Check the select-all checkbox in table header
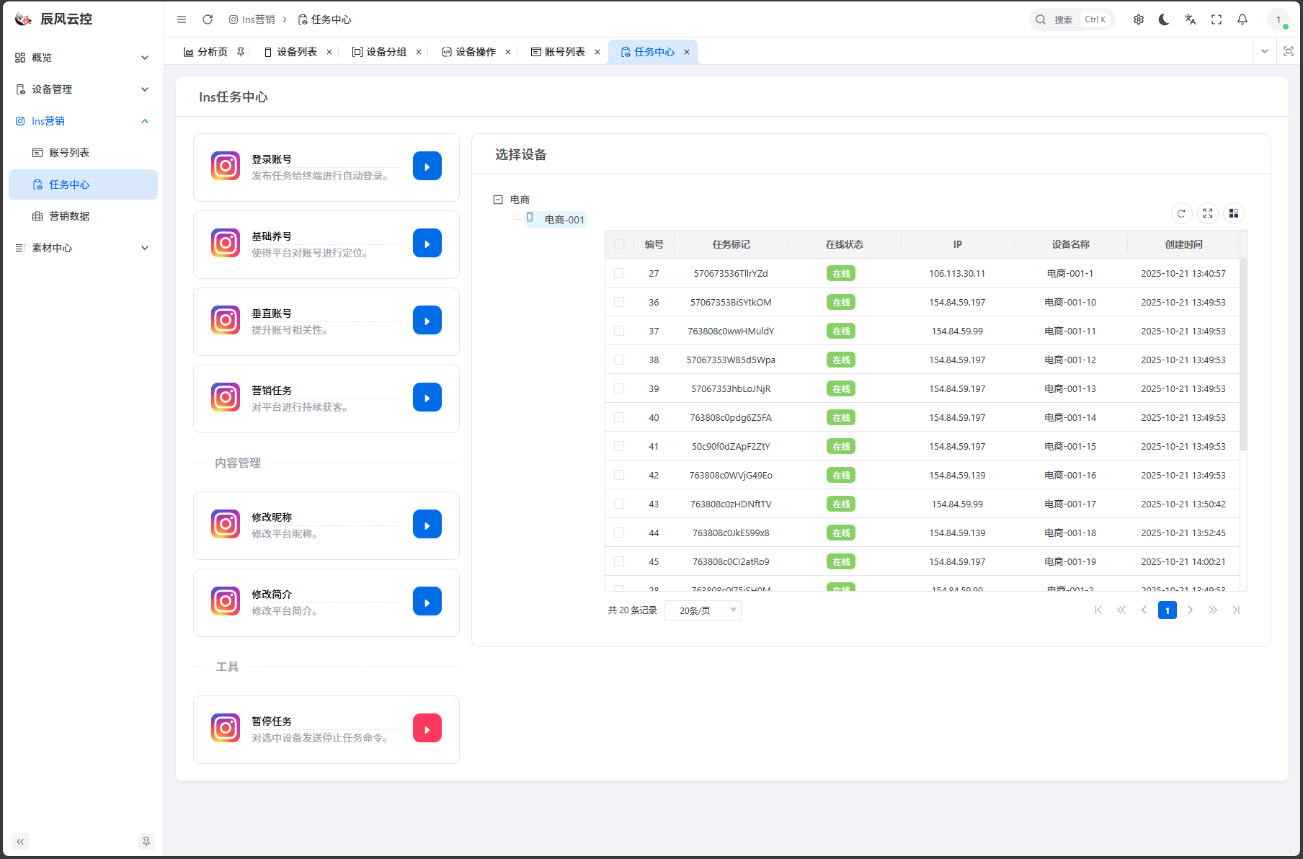This screenshot has width=1303, height=859. point(619,244)
